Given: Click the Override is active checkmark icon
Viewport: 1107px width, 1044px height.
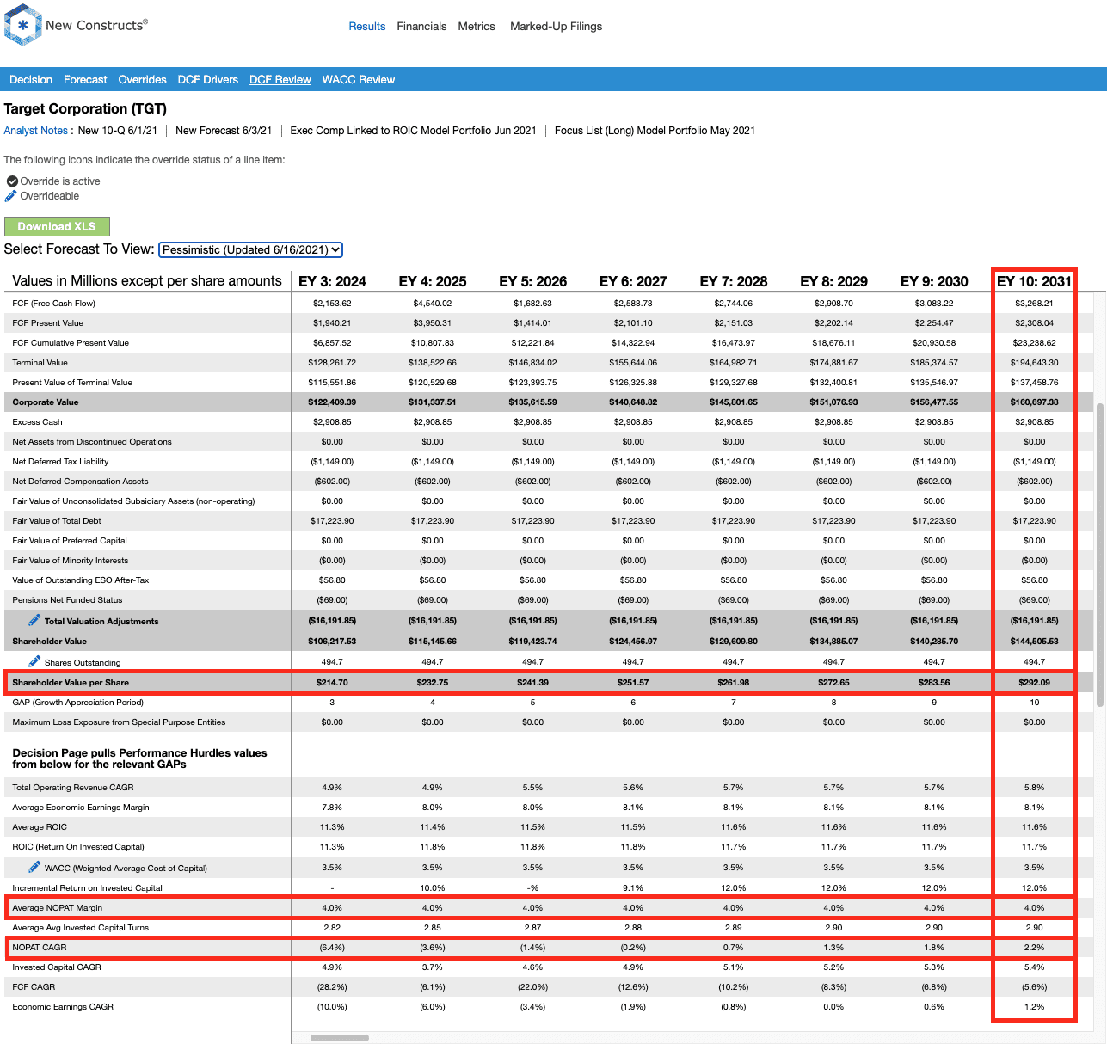Looking at the screenshot, I should (12, 181).
